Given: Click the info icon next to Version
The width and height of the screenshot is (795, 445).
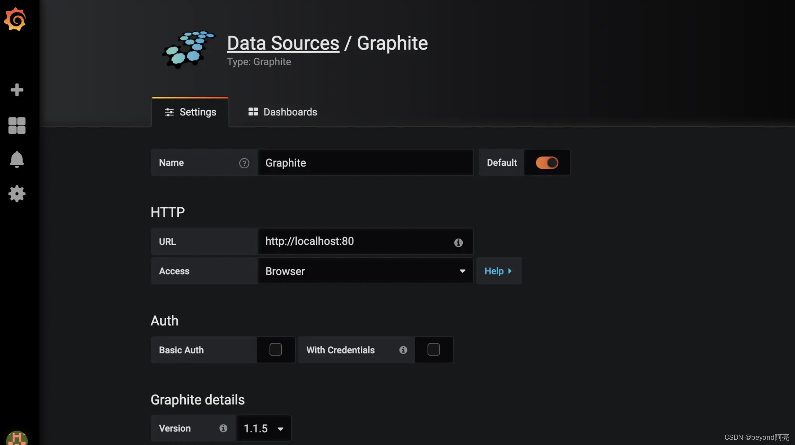Looking at the screenshot, I should (223, 428).
